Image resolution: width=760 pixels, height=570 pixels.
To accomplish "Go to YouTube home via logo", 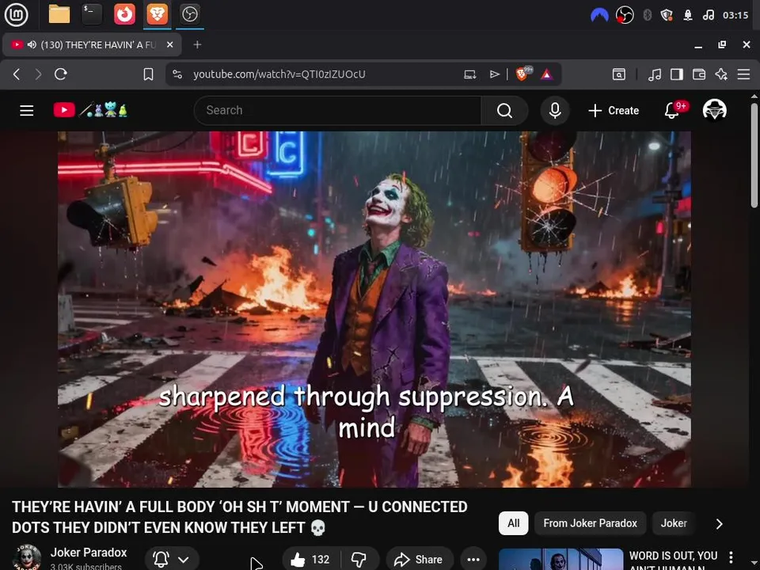I will 90,110.
